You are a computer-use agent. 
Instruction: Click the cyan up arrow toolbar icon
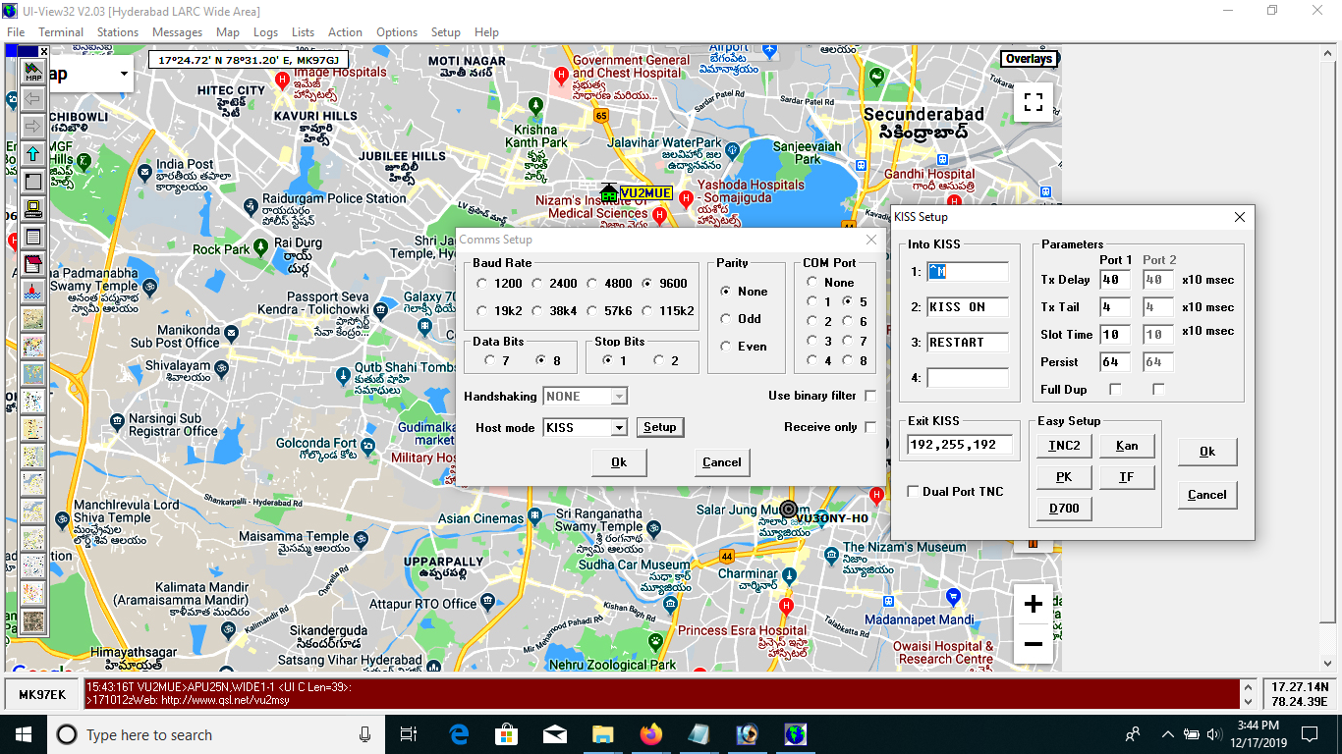pyautogui.click(x=32, y=154)
